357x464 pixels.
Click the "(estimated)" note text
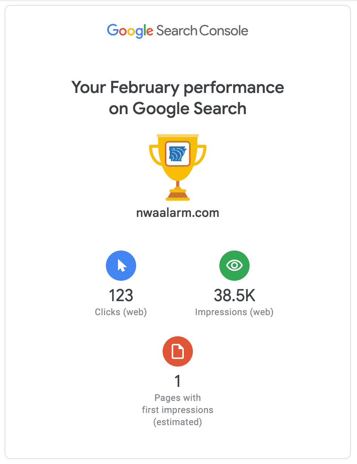[x=178, y=422]
